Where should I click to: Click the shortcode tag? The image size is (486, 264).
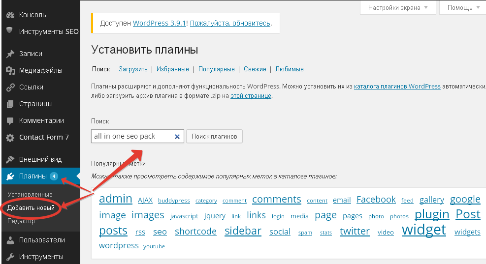[x=195, y=231]
